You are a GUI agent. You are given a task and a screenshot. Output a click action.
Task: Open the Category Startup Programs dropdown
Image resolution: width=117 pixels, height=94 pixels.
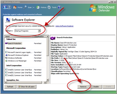(28, 31)
